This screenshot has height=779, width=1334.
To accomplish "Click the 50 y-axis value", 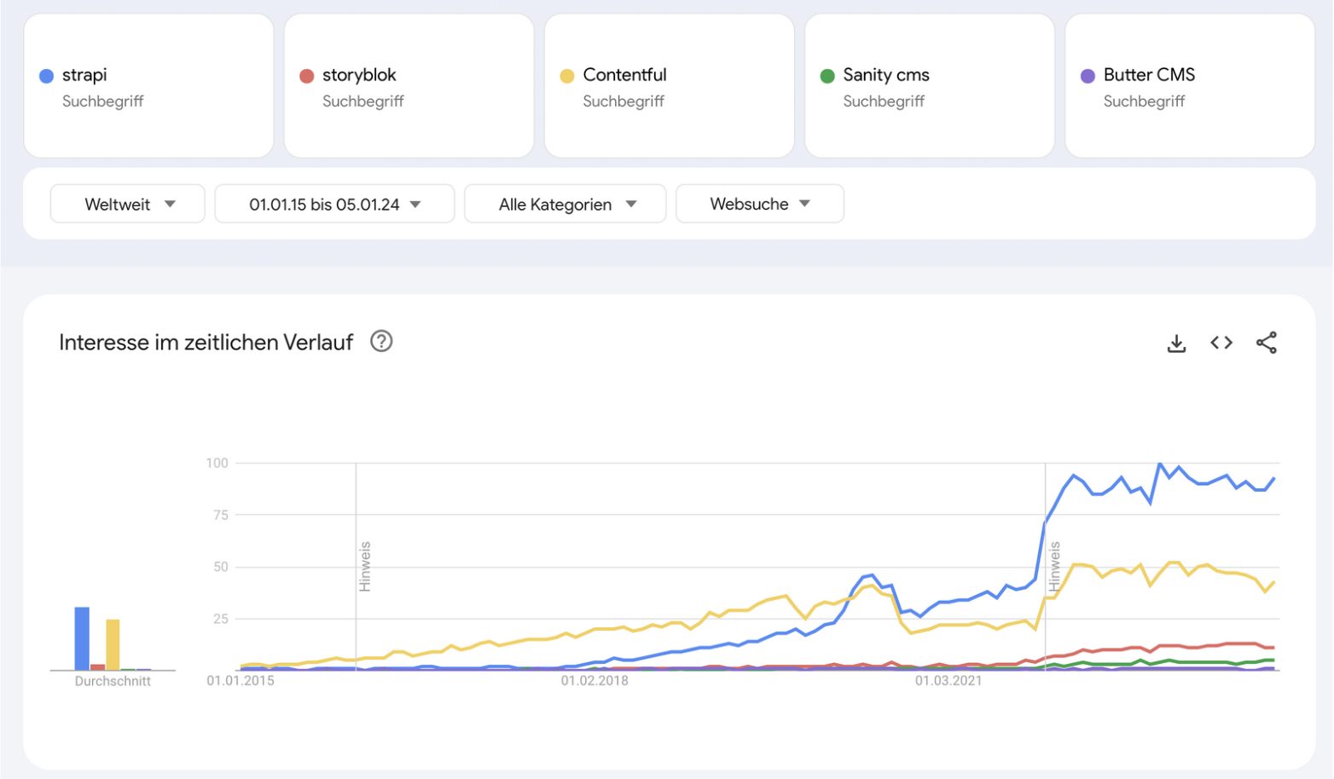I will click(221, 567).
